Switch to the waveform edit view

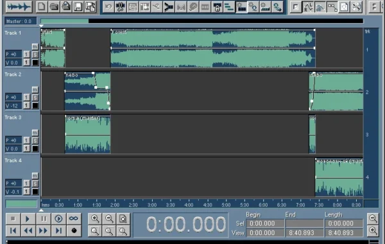point(19,6)
